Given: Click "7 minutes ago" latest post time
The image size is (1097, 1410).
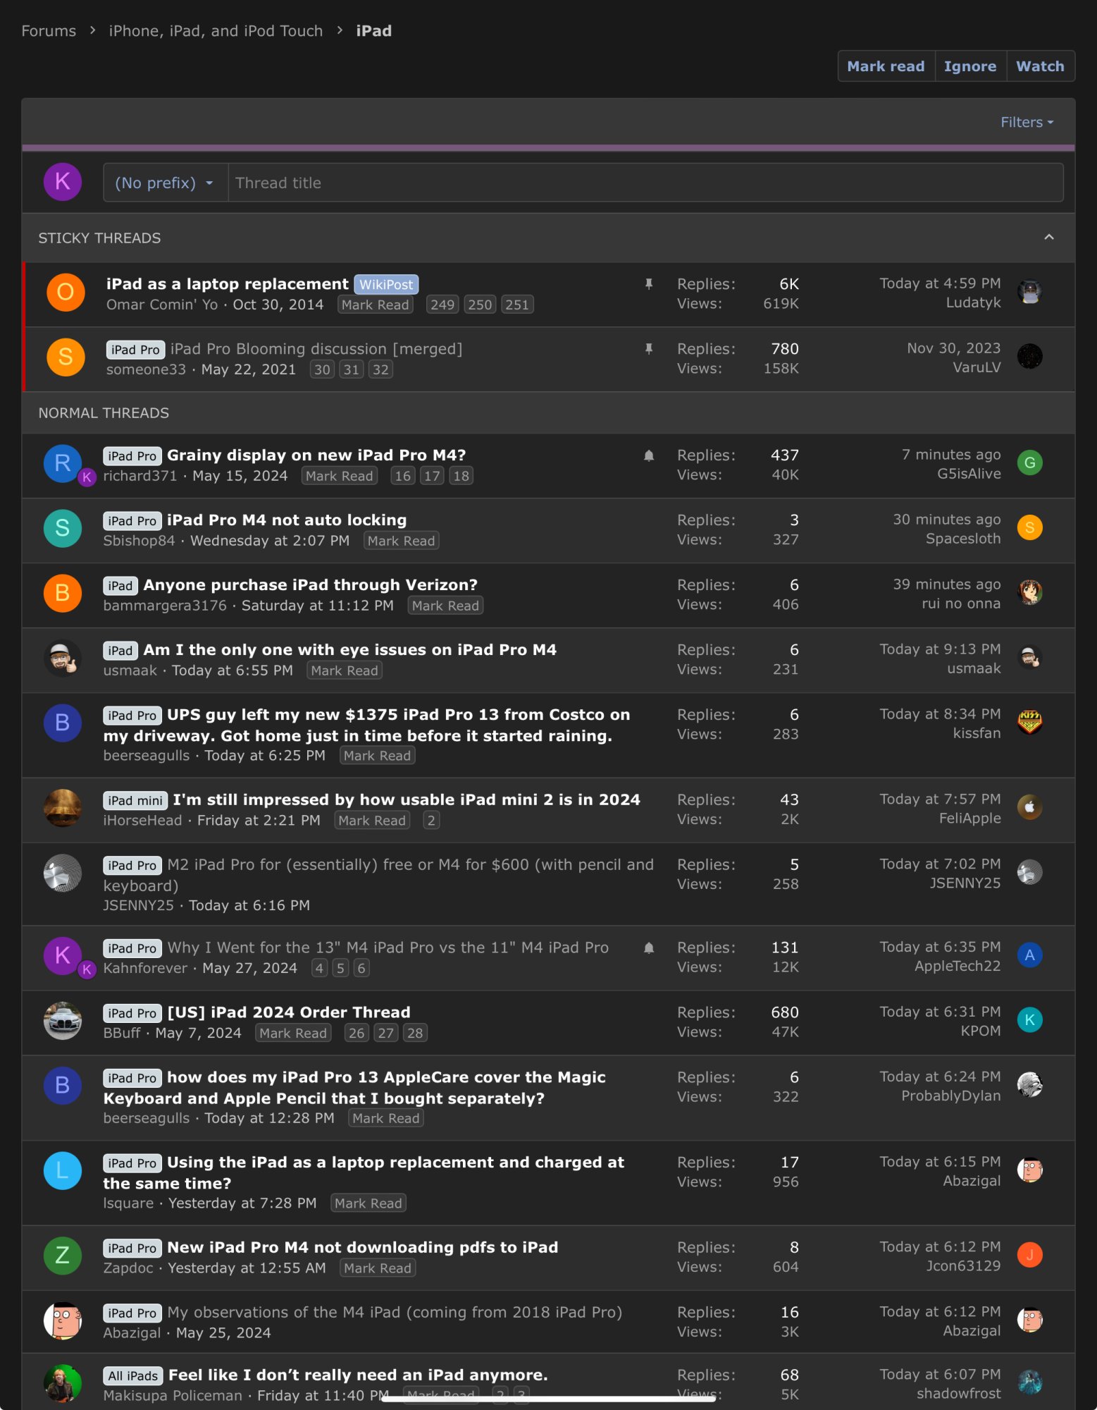Looking at the screenshot, I should tap(951, 455).
